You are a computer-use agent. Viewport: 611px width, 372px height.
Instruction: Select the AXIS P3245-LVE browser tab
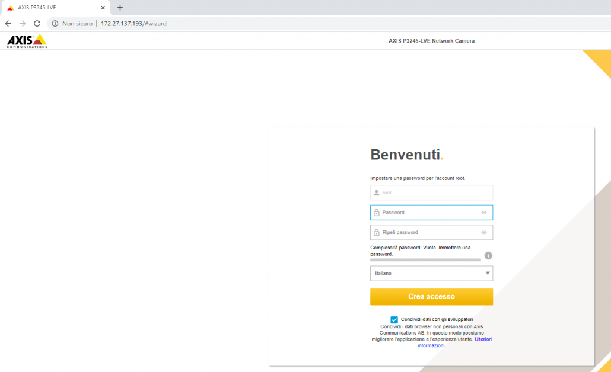(x=55, y=8)
